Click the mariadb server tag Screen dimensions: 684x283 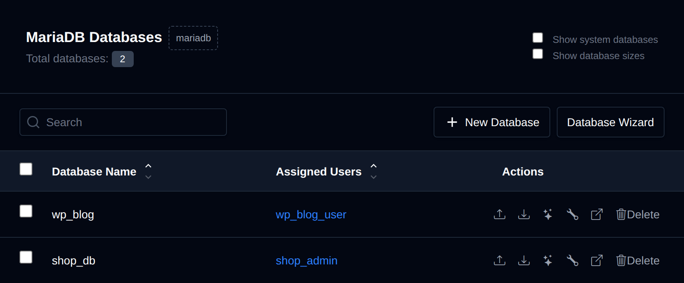[193, 38]
